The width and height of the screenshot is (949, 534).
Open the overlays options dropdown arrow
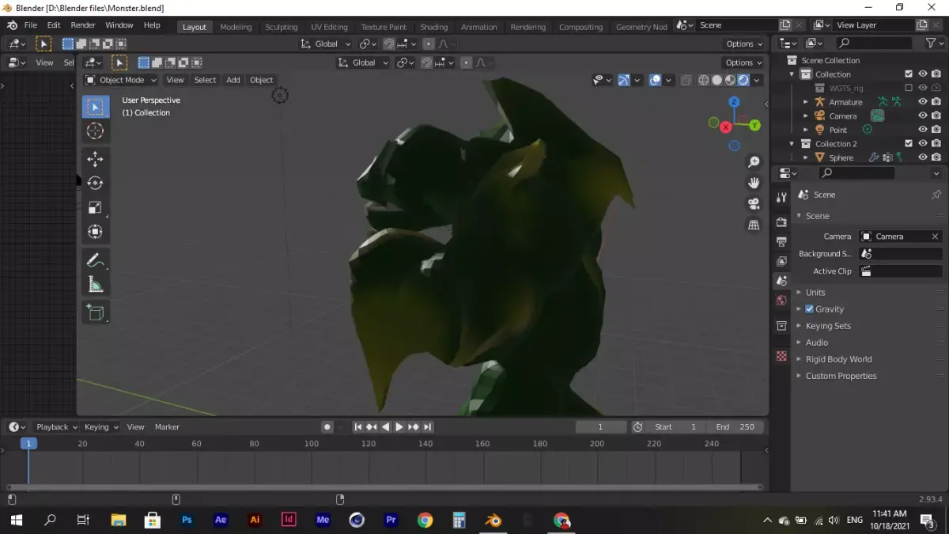click(x=669, y=80)
